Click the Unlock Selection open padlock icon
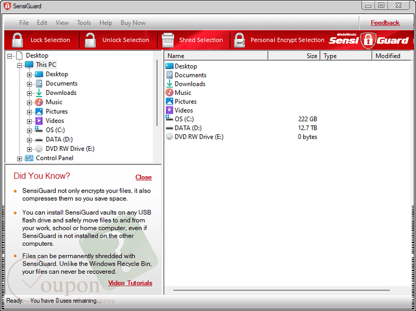 90,40
